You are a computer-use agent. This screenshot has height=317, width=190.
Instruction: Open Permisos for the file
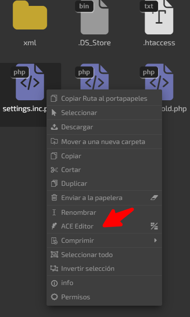(104, 297)
